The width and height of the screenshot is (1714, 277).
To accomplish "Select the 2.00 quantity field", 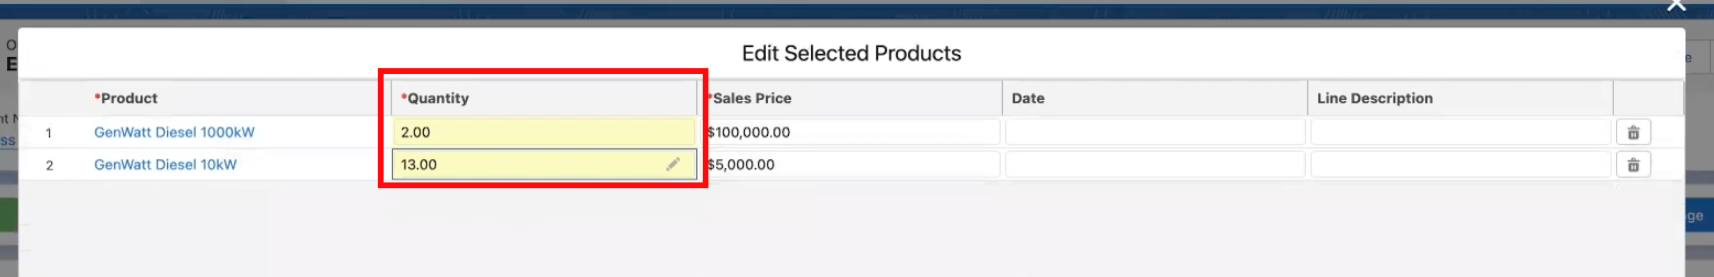I will pyautogui.click(x=543, y=132).
